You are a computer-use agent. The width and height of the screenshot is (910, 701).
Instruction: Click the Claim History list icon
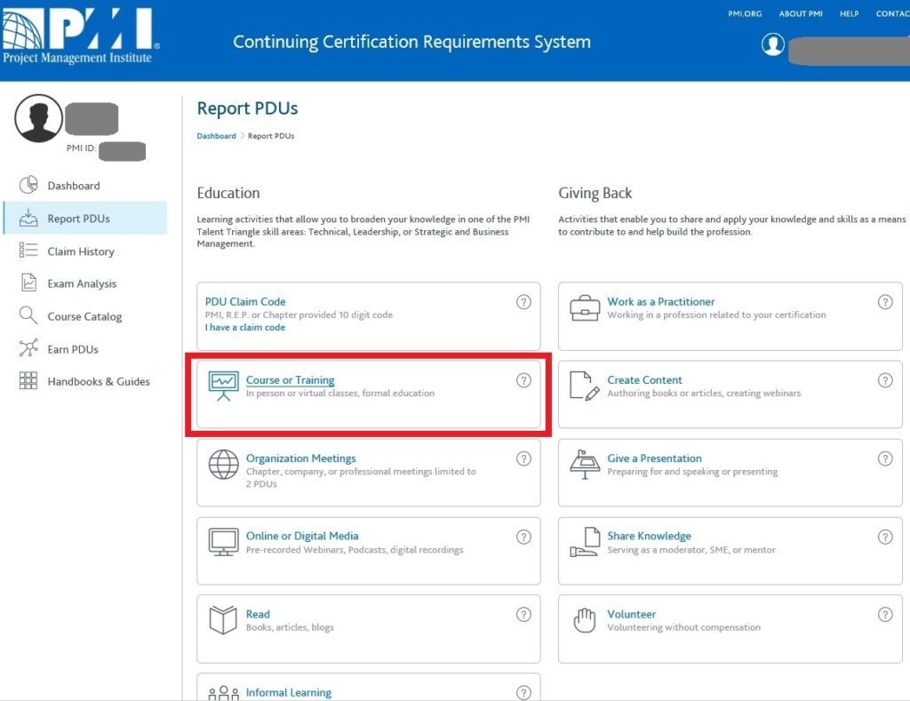(28, 251)
